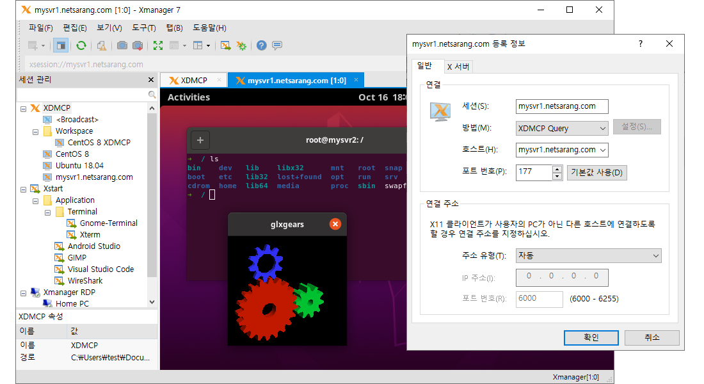Viewport: 704px width, 384px height.
Task: Open the 보기(V) menu
Action: click(x=109, y=28)
